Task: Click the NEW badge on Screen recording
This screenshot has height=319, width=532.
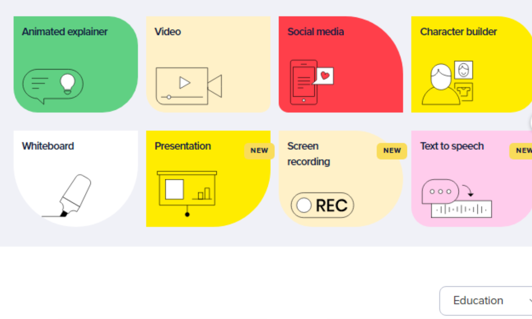Action: point(392,151)
